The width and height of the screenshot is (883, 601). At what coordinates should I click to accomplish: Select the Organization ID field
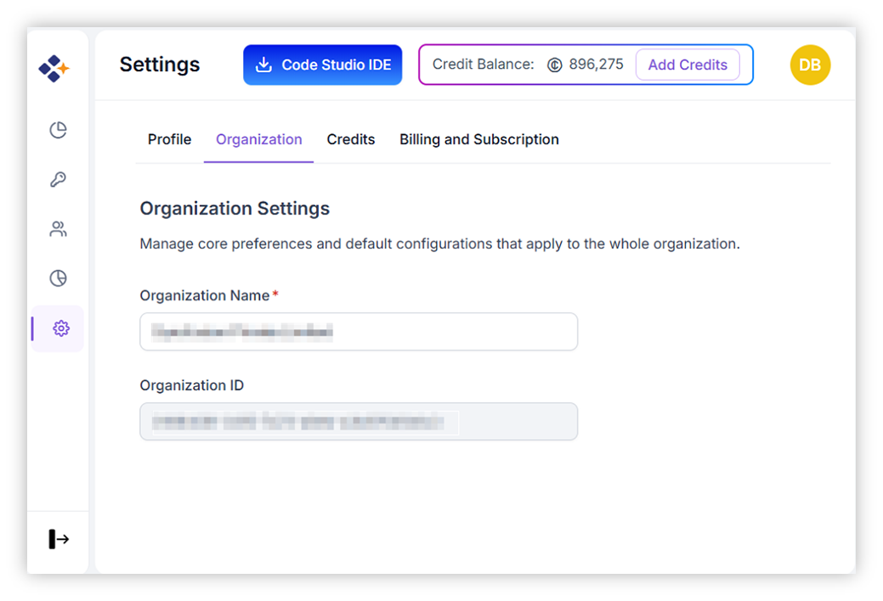[358, 421]
